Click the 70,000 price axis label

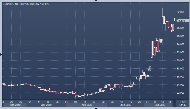[180, 61]
